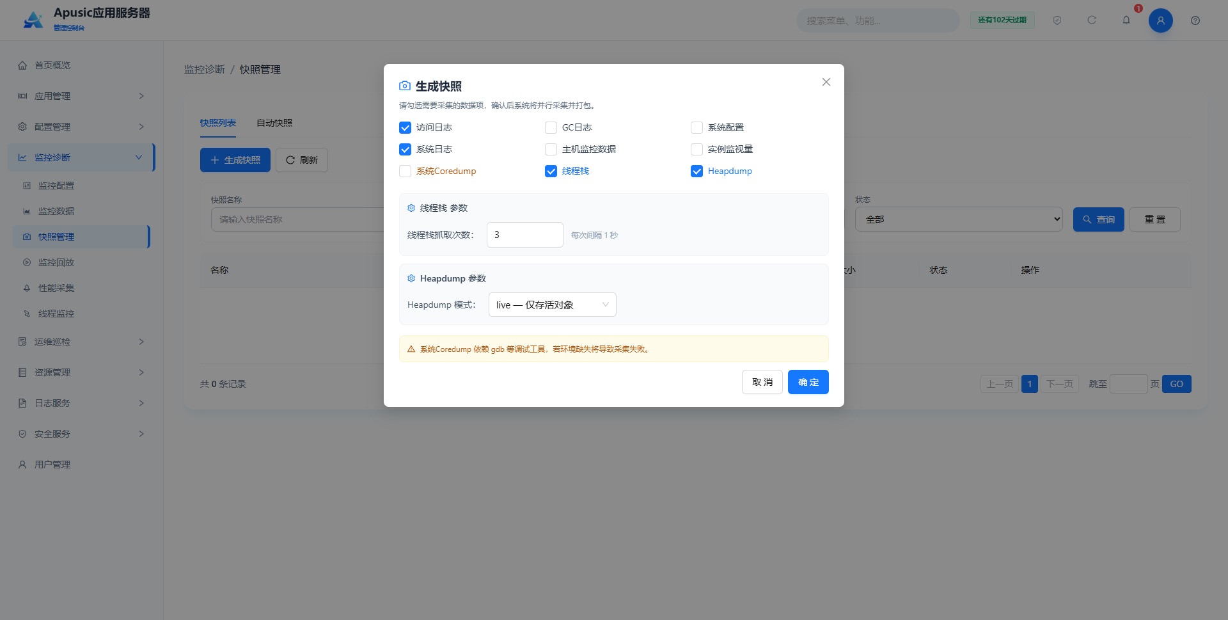Open the Heapdump 模式 dropdown
Image resolution: width=1228 pixels, height=620 pixels.
point(553,305)
